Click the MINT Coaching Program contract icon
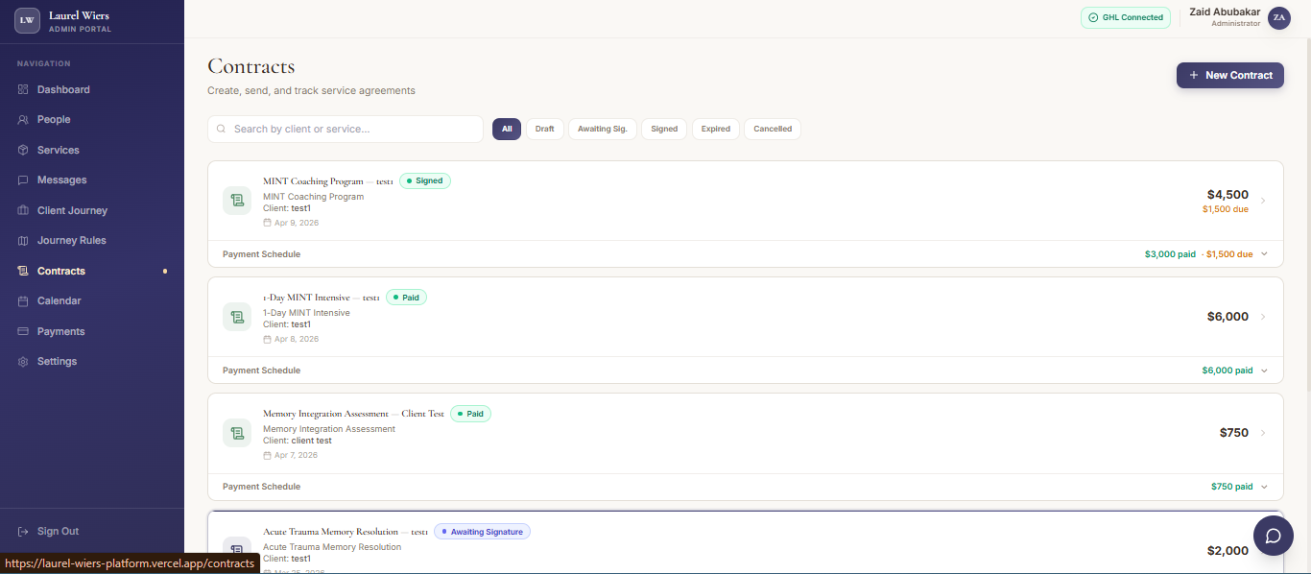Screen dimensions: 1311x574 [x=237, y=201]
